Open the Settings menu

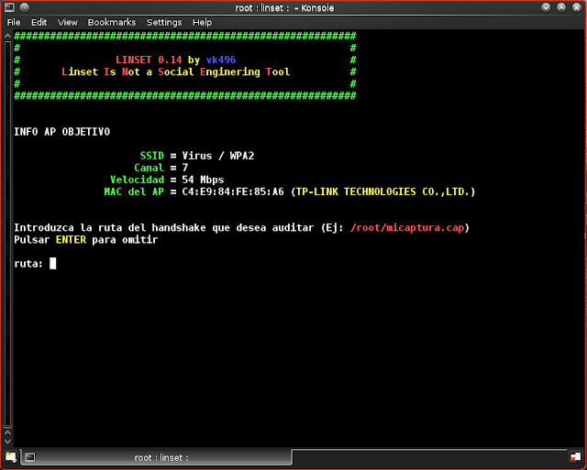(164, 22)
